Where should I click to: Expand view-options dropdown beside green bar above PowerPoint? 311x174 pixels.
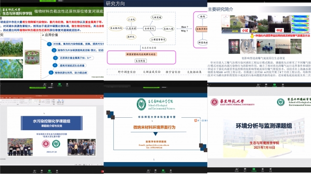(x=51, y=88)
